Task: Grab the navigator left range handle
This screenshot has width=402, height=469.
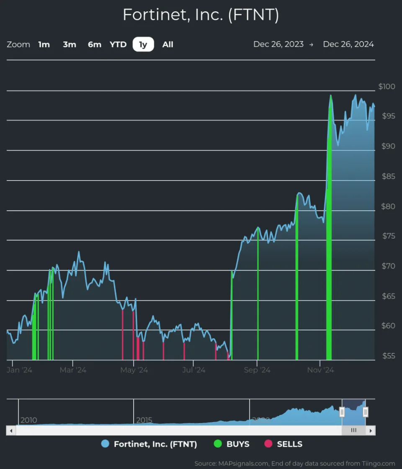Action: click(342, 412)
